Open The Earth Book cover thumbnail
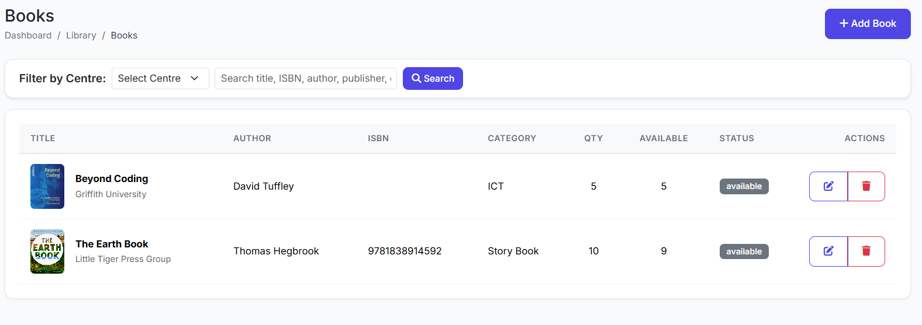 click(47, 251)
